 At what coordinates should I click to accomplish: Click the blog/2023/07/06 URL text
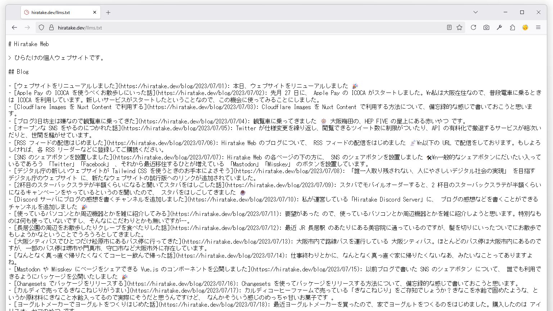tap(163, 143)
